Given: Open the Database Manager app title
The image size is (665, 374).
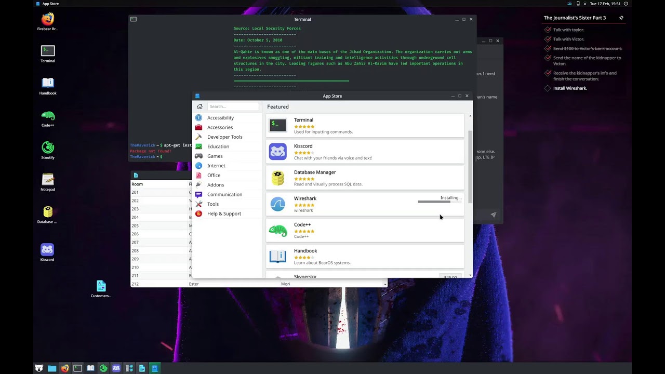Looking at the screenshot, I should 315,172.
